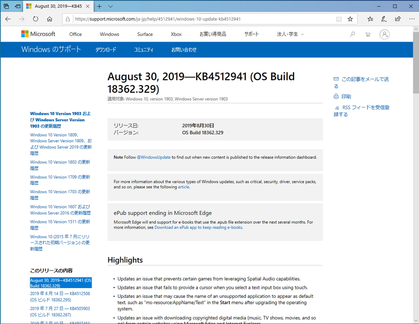Screen dimensions: 419x324
Task: Refresh the page
Action: (35, 18)
